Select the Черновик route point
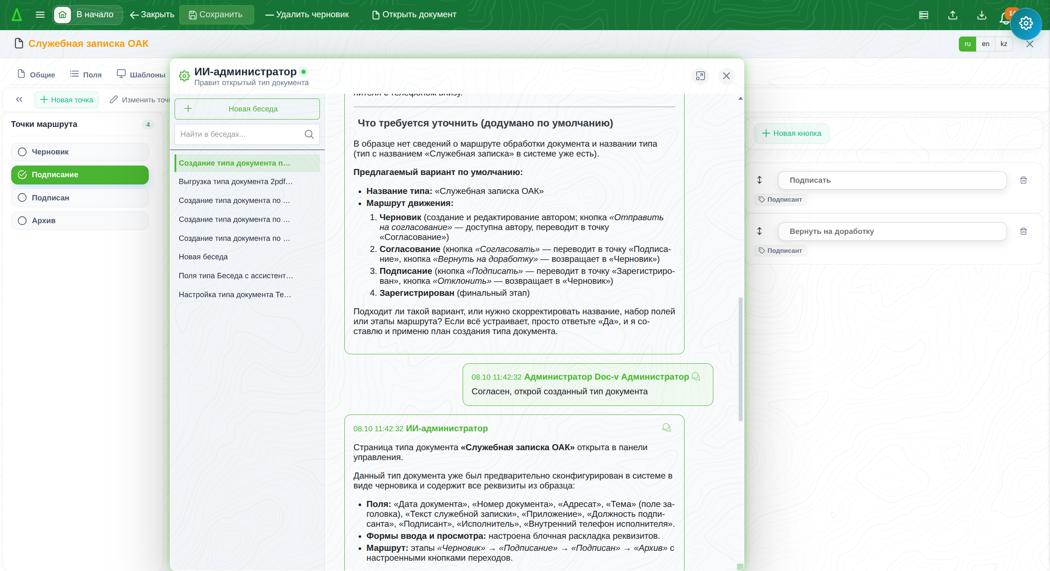 coord(80,152)
